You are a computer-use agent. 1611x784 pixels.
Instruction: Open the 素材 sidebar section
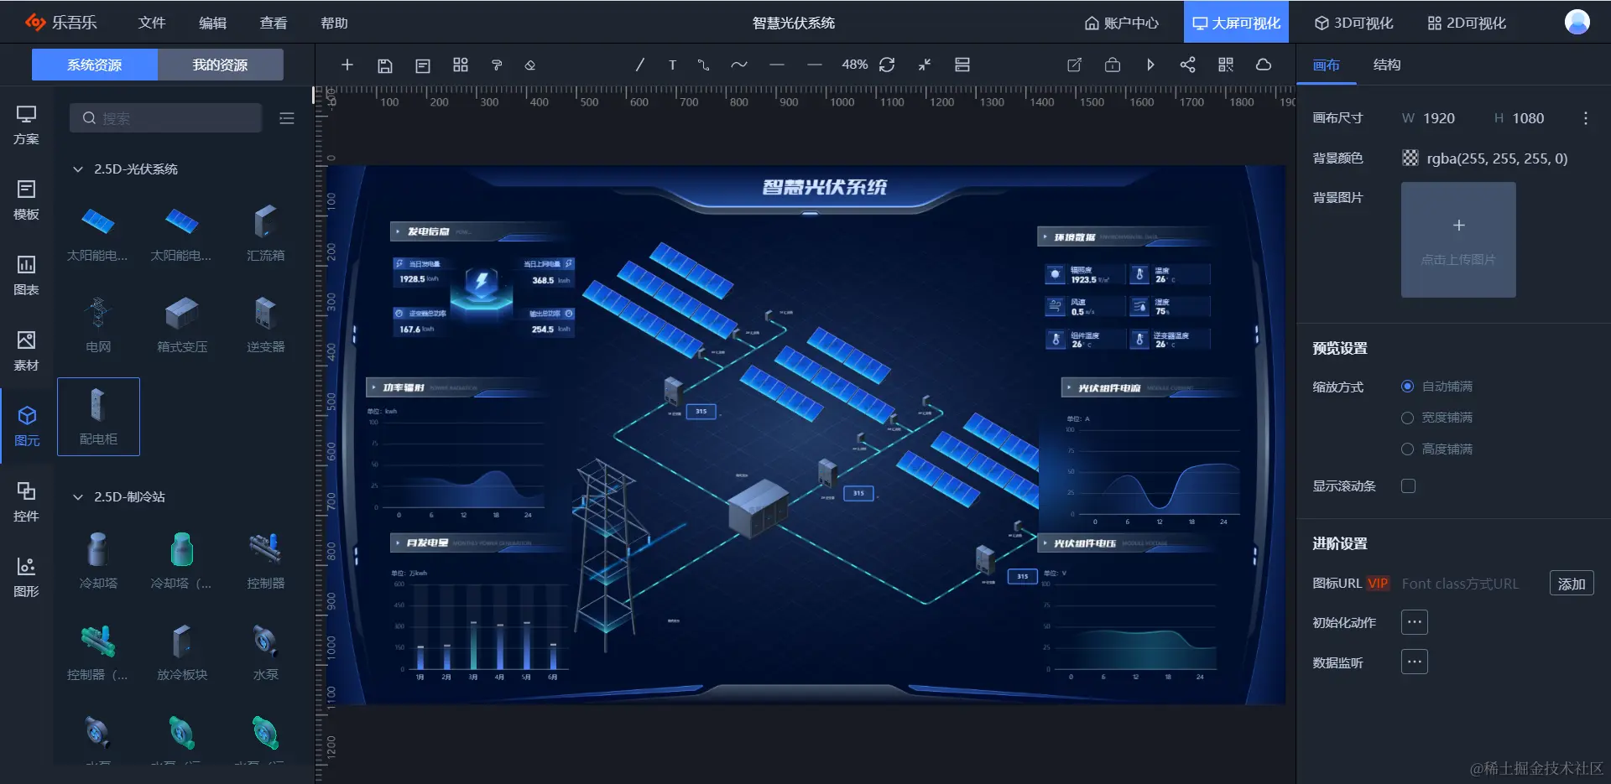(27, 351)
